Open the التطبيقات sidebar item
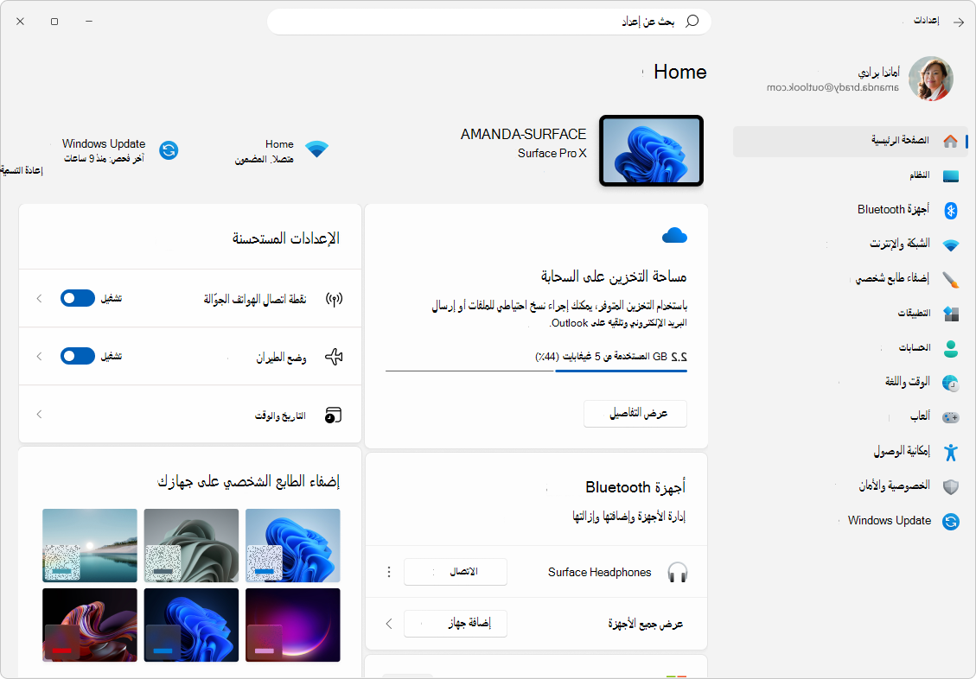This screenshot has width=976, height=679. 851,314
